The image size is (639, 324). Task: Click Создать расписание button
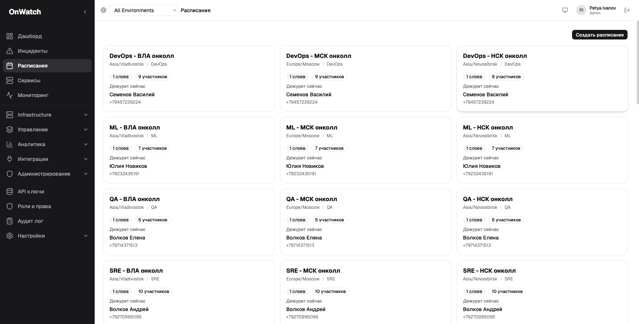coord(599,35)
